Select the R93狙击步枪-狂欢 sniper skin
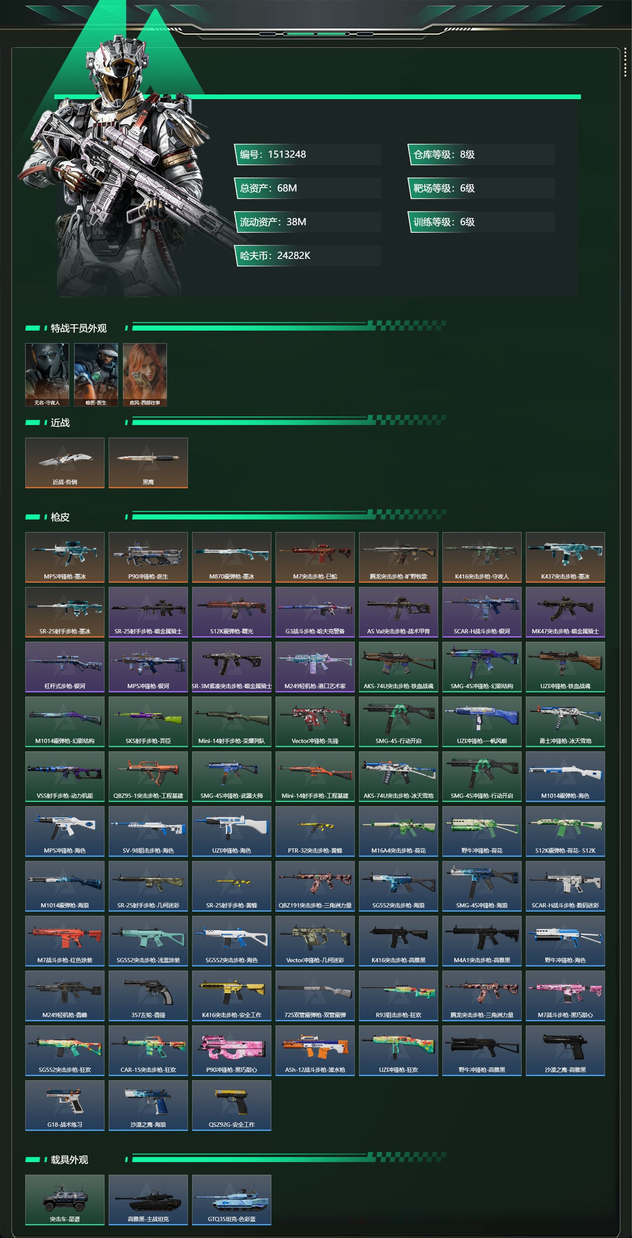Image resolution: width=632 pixels, height=1238 pixels. (x=399, y=995)
